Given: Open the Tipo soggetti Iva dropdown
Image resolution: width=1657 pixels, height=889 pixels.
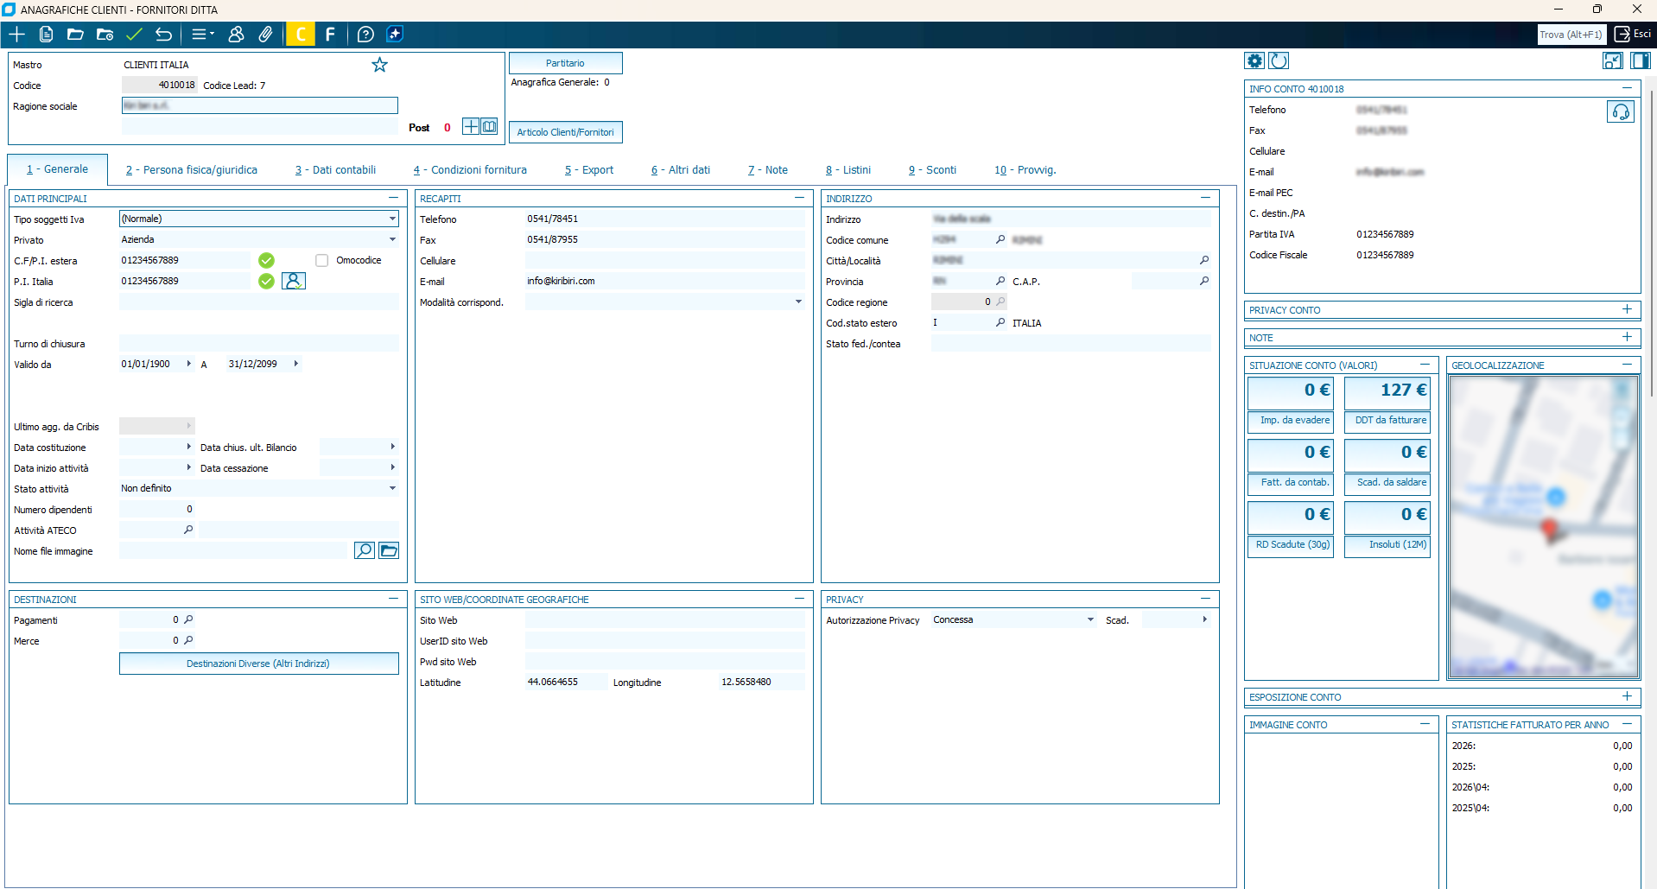Looking at the screenshot, I should (x=259, y=219).
